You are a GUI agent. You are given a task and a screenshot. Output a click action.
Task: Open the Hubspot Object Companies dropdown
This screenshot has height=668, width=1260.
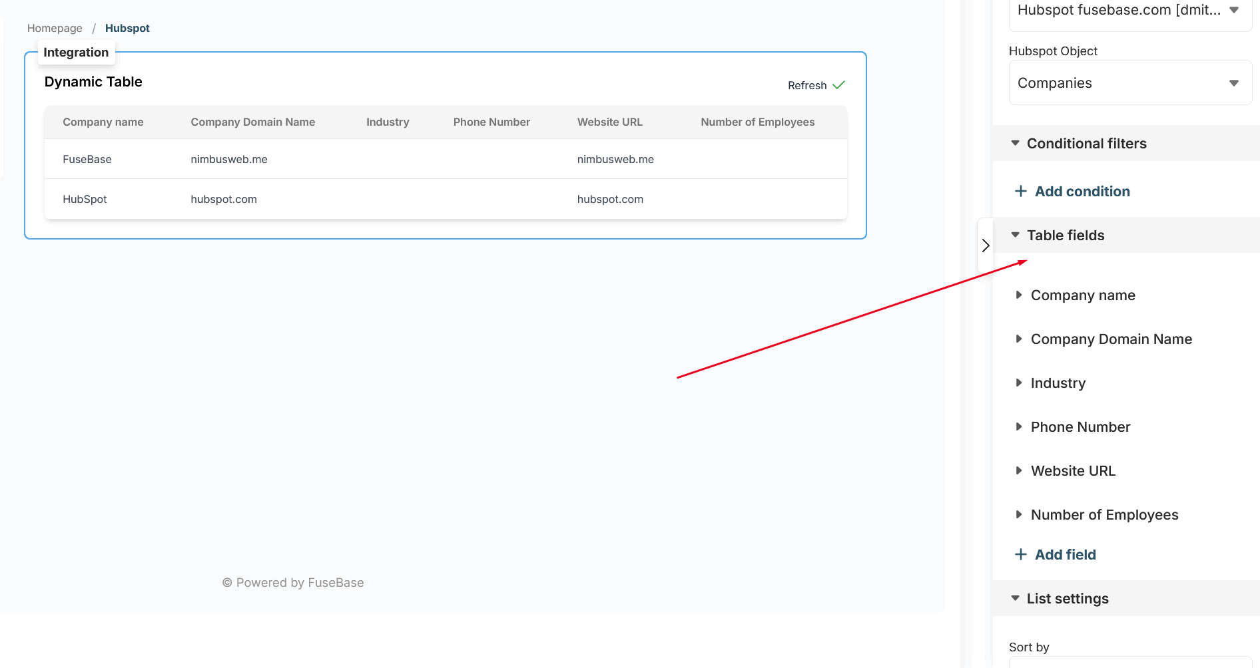[x=1130, y=83]
